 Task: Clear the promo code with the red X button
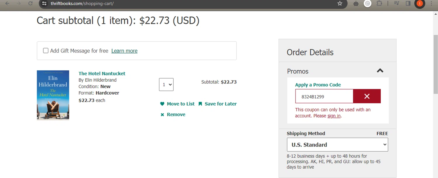click(367, 96)
